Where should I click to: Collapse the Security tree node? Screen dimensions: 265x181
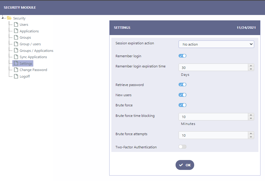pos(2,17)
